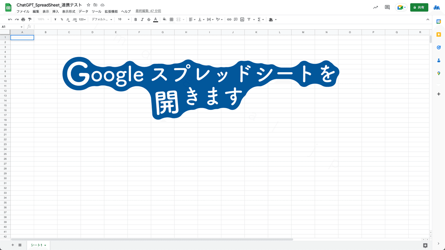
Task: Apply percent format to the cell
Action: click(x=62, y=19)
